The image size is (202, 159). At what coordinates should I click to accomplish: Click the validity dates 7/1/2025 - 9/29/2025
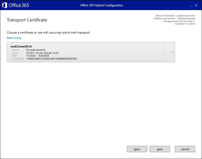pyautogui.click(x=37, y=56)
